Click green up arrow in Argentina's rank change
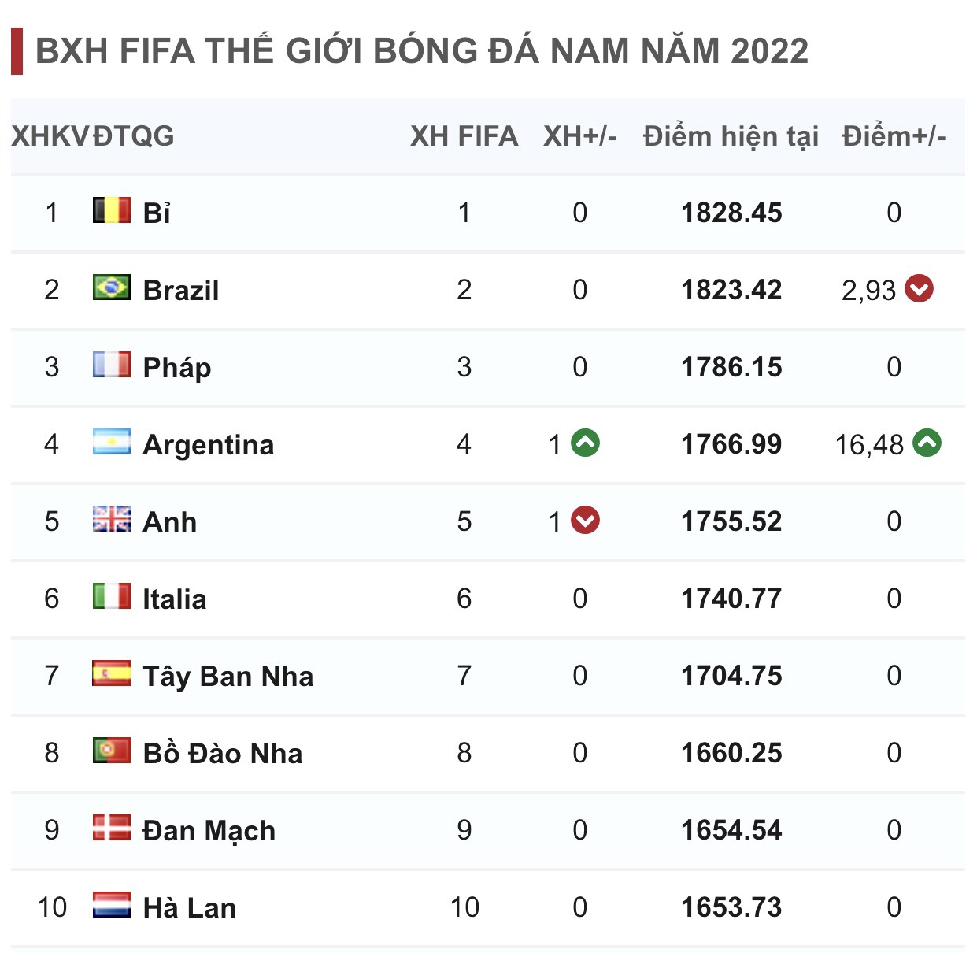 (x=585, y=443)
